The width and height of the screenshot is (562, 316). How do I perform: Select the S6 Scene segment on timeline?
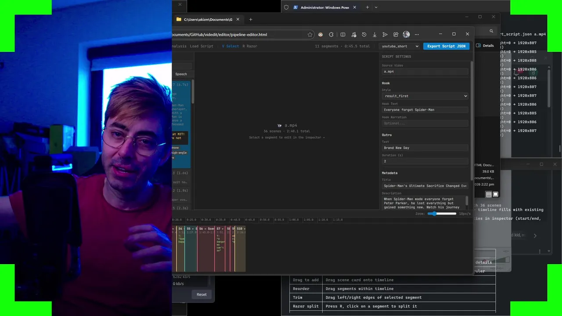coord(206,249)
